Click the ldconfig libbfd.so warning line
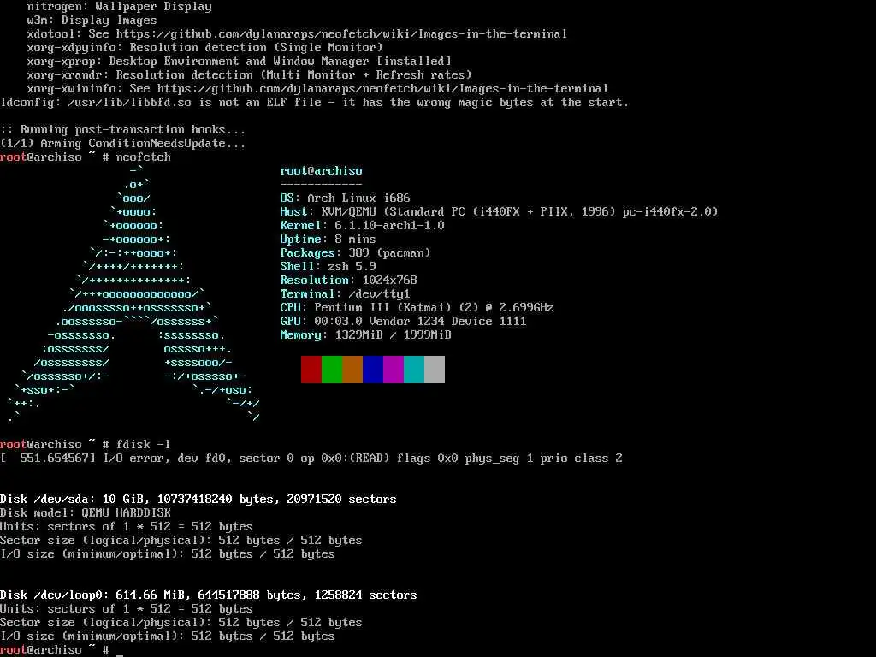 pos(315,103)
